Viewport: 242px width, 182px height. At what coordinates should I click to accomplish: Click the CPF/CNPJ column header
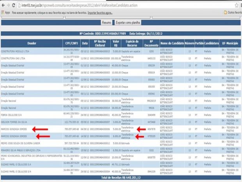click(71, 43)
